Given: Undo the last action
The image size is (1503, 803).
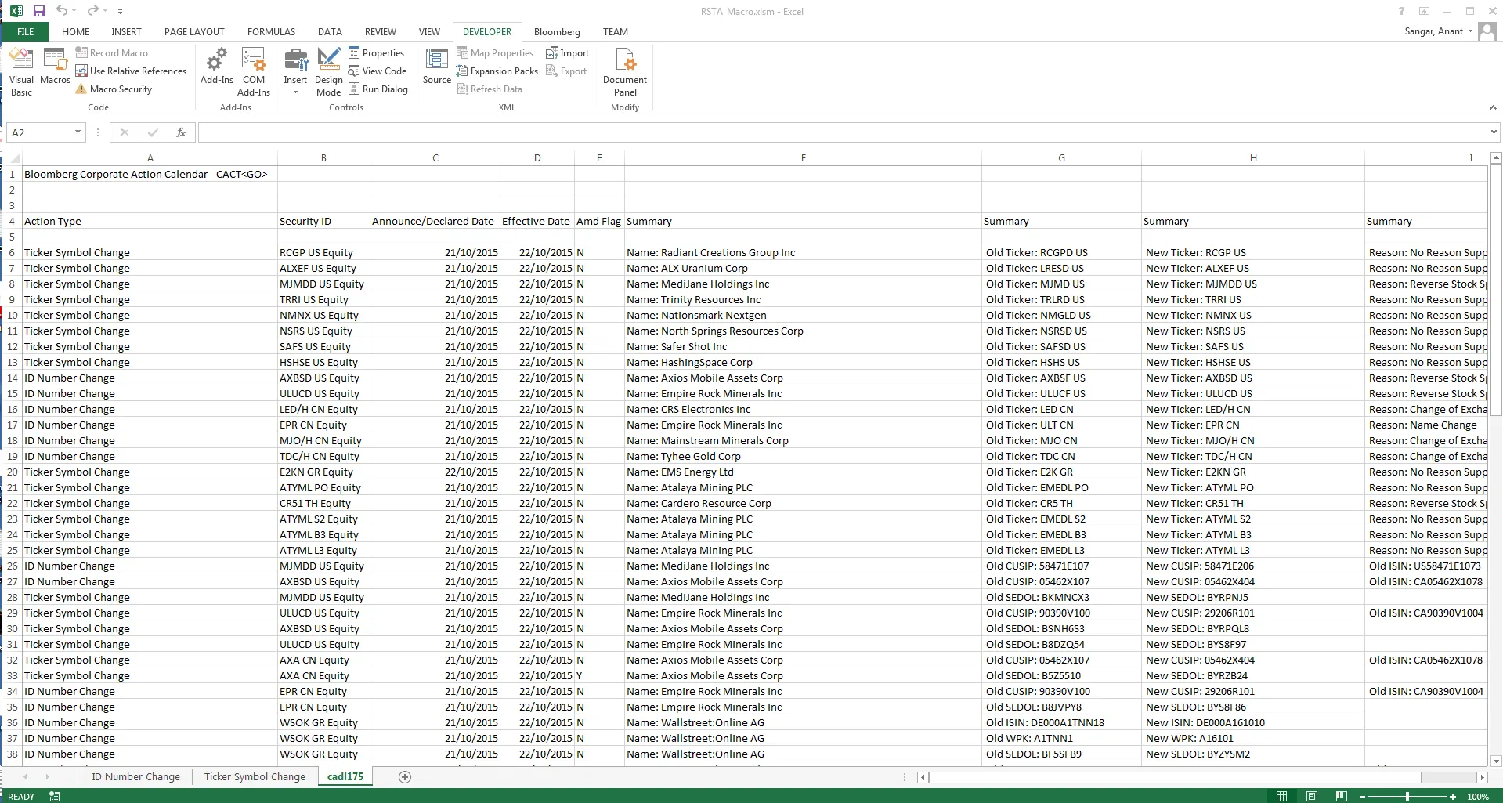Looking at the screenshot, I should coord(62,11).
